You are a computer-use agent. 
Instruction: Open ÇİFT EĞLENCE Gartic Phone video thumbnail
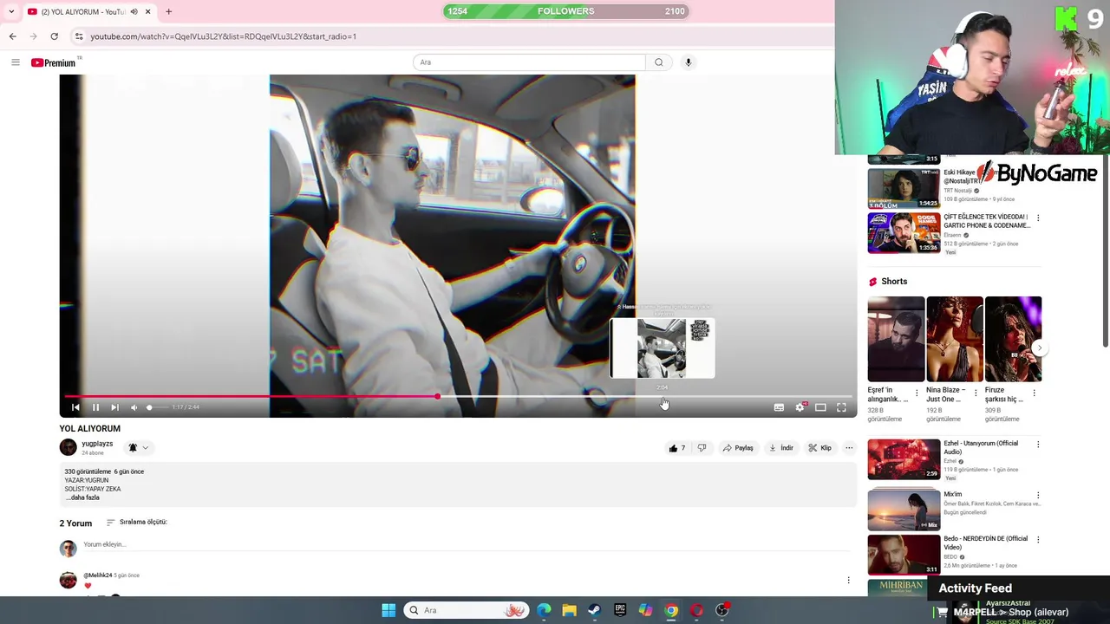pyautogui.click(x=904, y=232)
